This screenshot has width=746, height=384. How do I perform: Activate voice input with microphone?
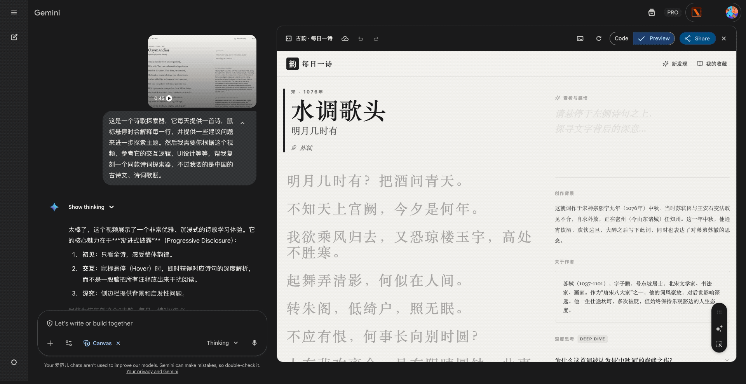(254, 343)
